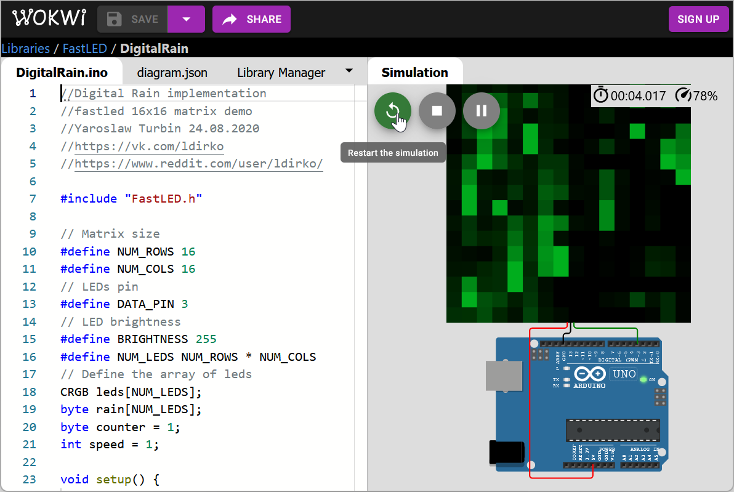Open the Library Manager tab
Image resolution: width=734 pixels, height=492 pixels.
[281, 73]
